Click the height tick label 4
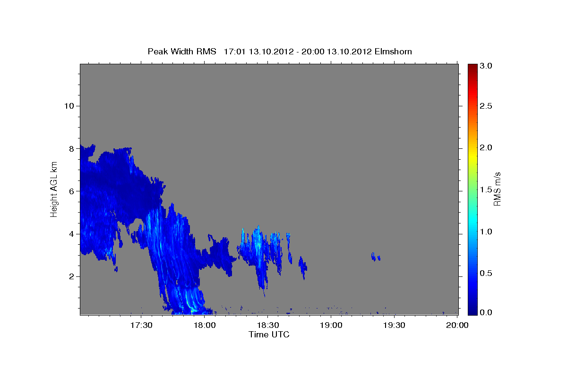Image resolution: width=567 pixels, height=378 pixels. [x=70, y=234]
